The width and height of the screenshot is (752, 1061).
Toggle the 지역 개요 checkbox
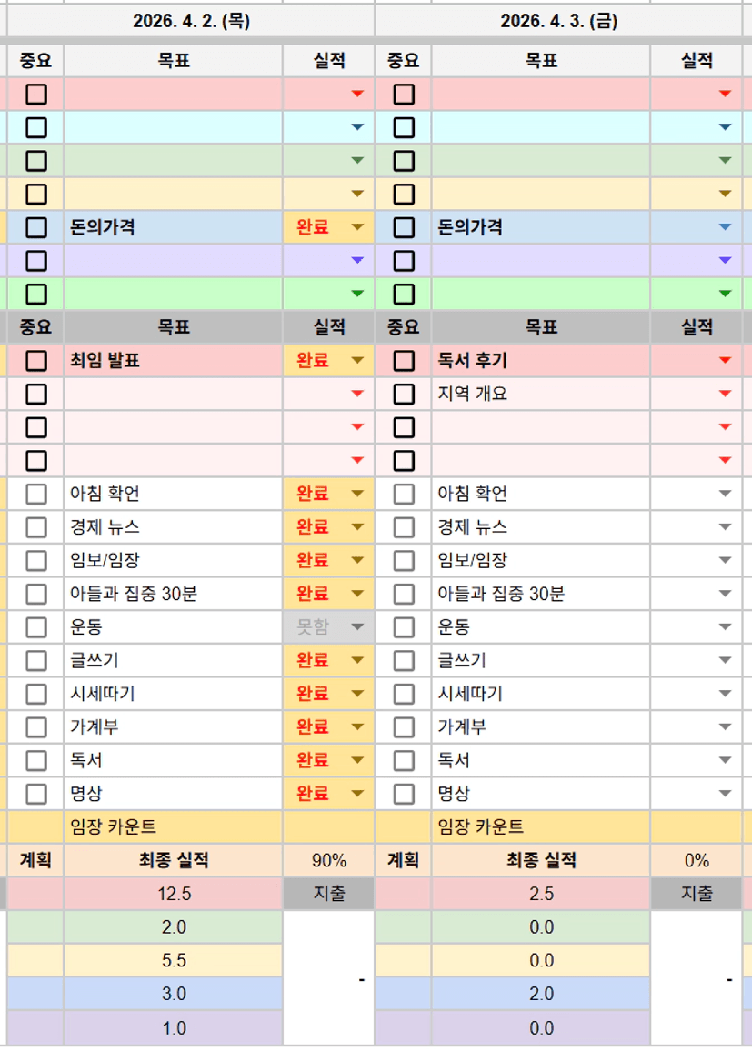tap(404, 394)
